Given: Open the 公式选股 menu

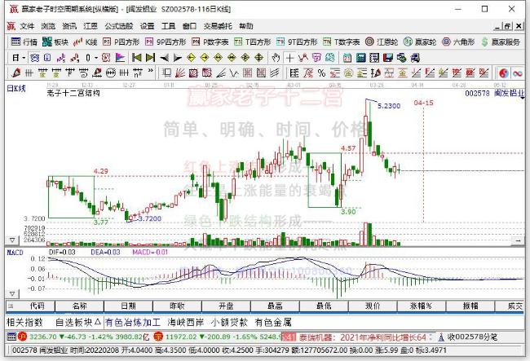Looking at the screenshot, I should pos(119,26).
